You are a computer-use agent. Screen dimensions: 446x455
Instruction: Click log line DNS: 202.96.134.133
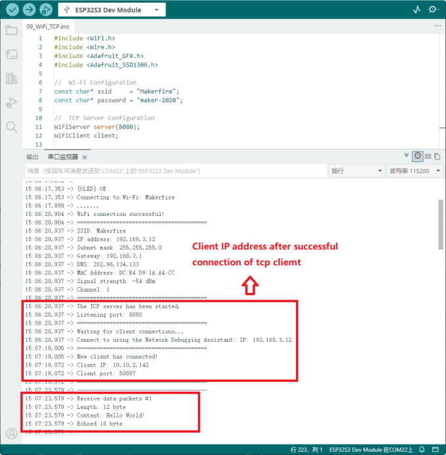coord(82,264)
